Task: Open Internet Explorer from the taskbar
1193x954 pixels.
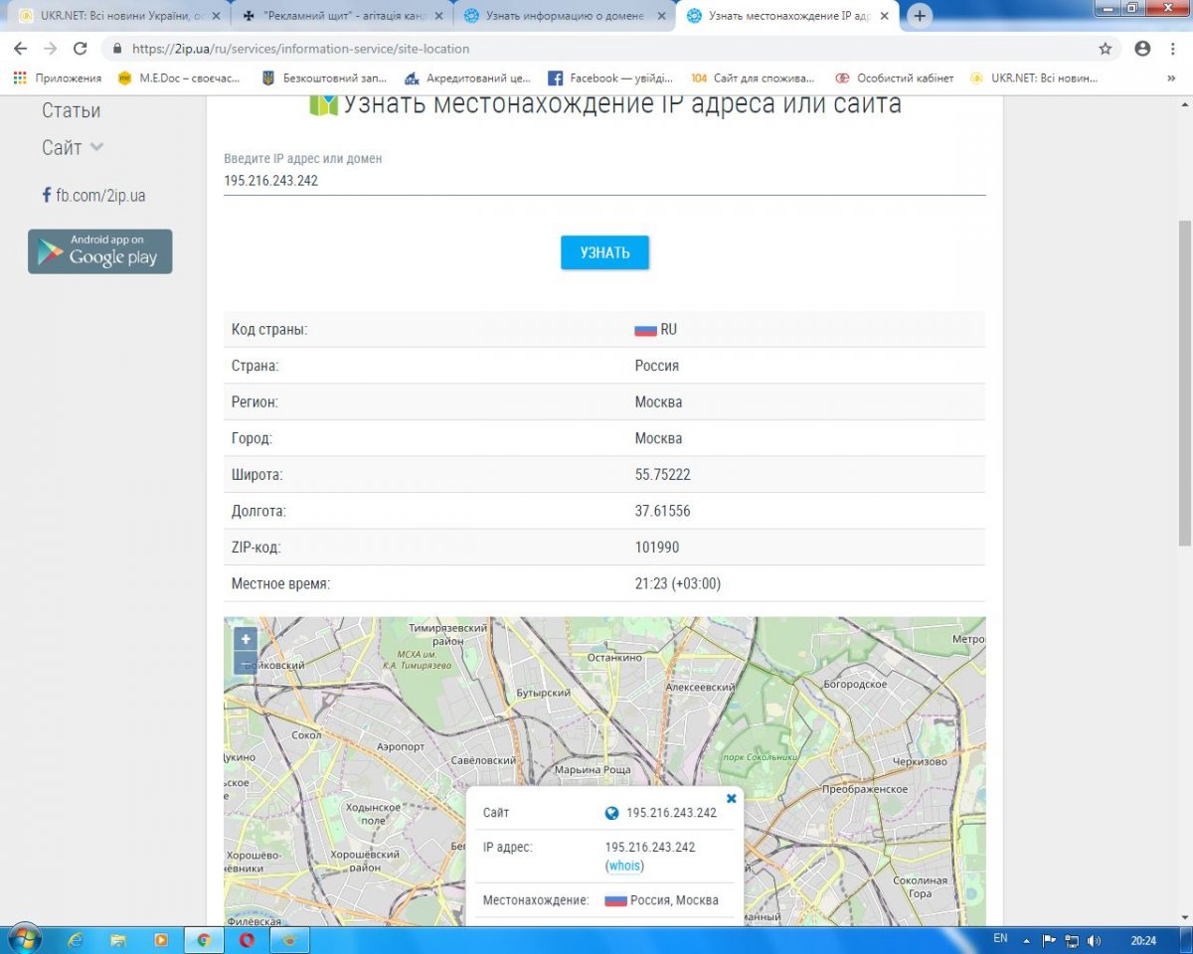Action: tap(75, 939)
